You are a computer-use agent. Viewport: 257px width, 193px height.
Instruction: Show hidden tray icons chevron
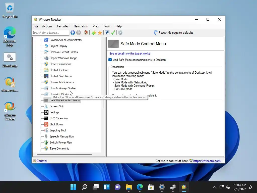214,187
